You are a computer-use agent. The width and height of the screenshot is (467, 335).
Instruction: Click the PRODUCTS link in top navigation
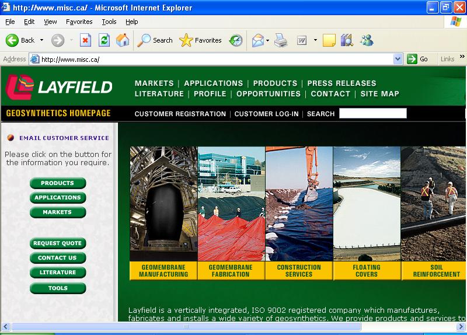click(x=275, y=83)
